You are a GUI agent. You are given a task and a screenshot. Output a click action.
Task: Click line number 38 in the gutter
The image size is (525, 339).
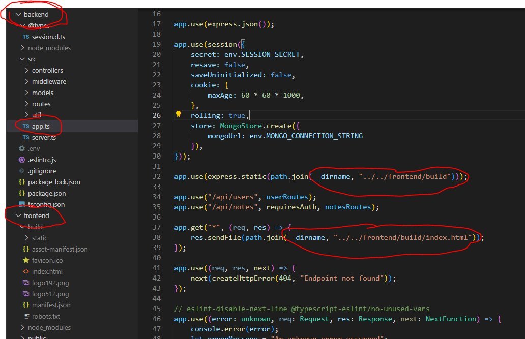156,237
